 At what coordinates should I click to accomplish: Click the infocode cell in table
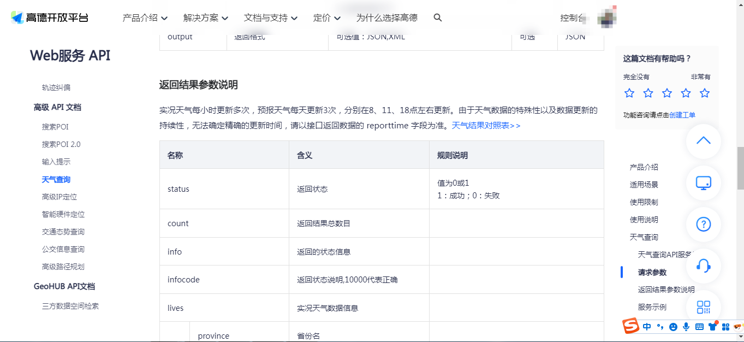(224, 280)
